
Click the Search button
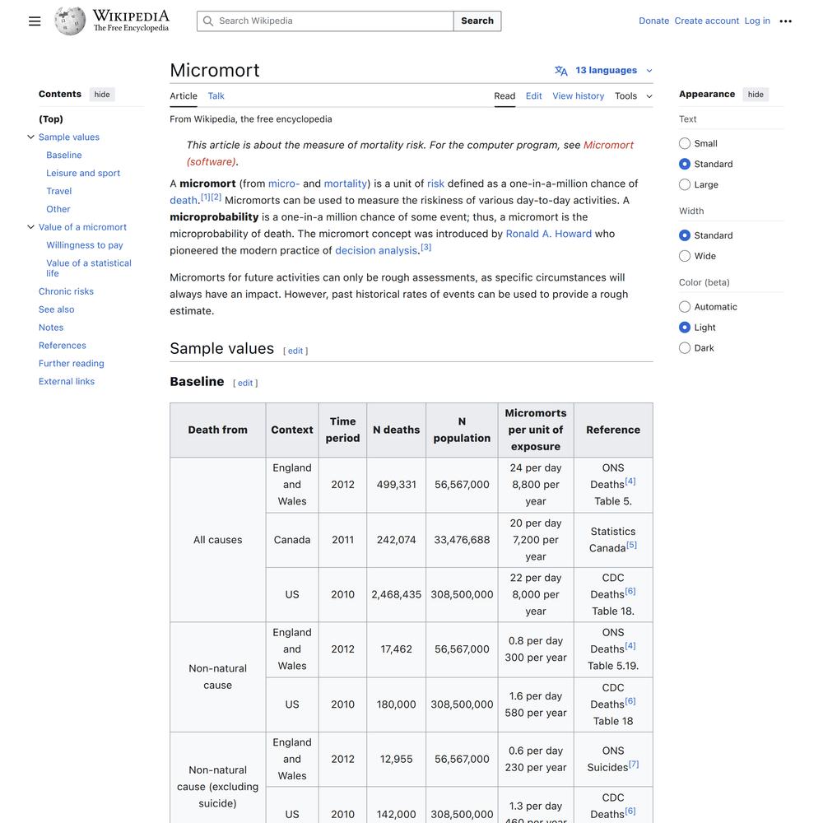(477, 21)
